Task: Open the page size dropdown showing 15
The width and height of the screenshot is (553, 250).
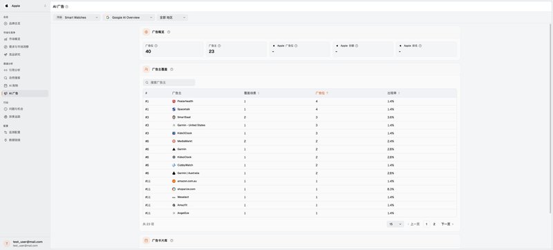Action: 395,224
